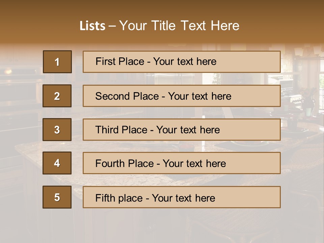Click the number 5 brown box
Screen dimensions: 324x243
57,197
